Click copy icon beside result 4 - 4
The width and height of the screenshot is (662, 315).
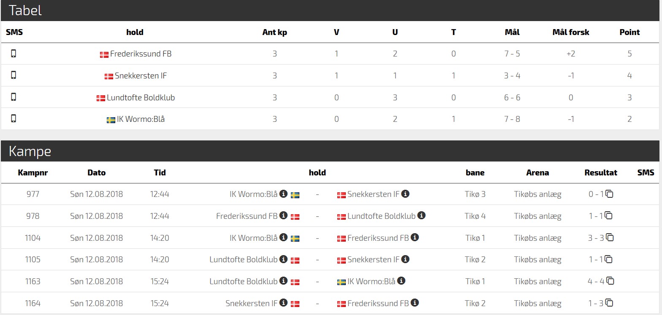[x=610, y=281]
